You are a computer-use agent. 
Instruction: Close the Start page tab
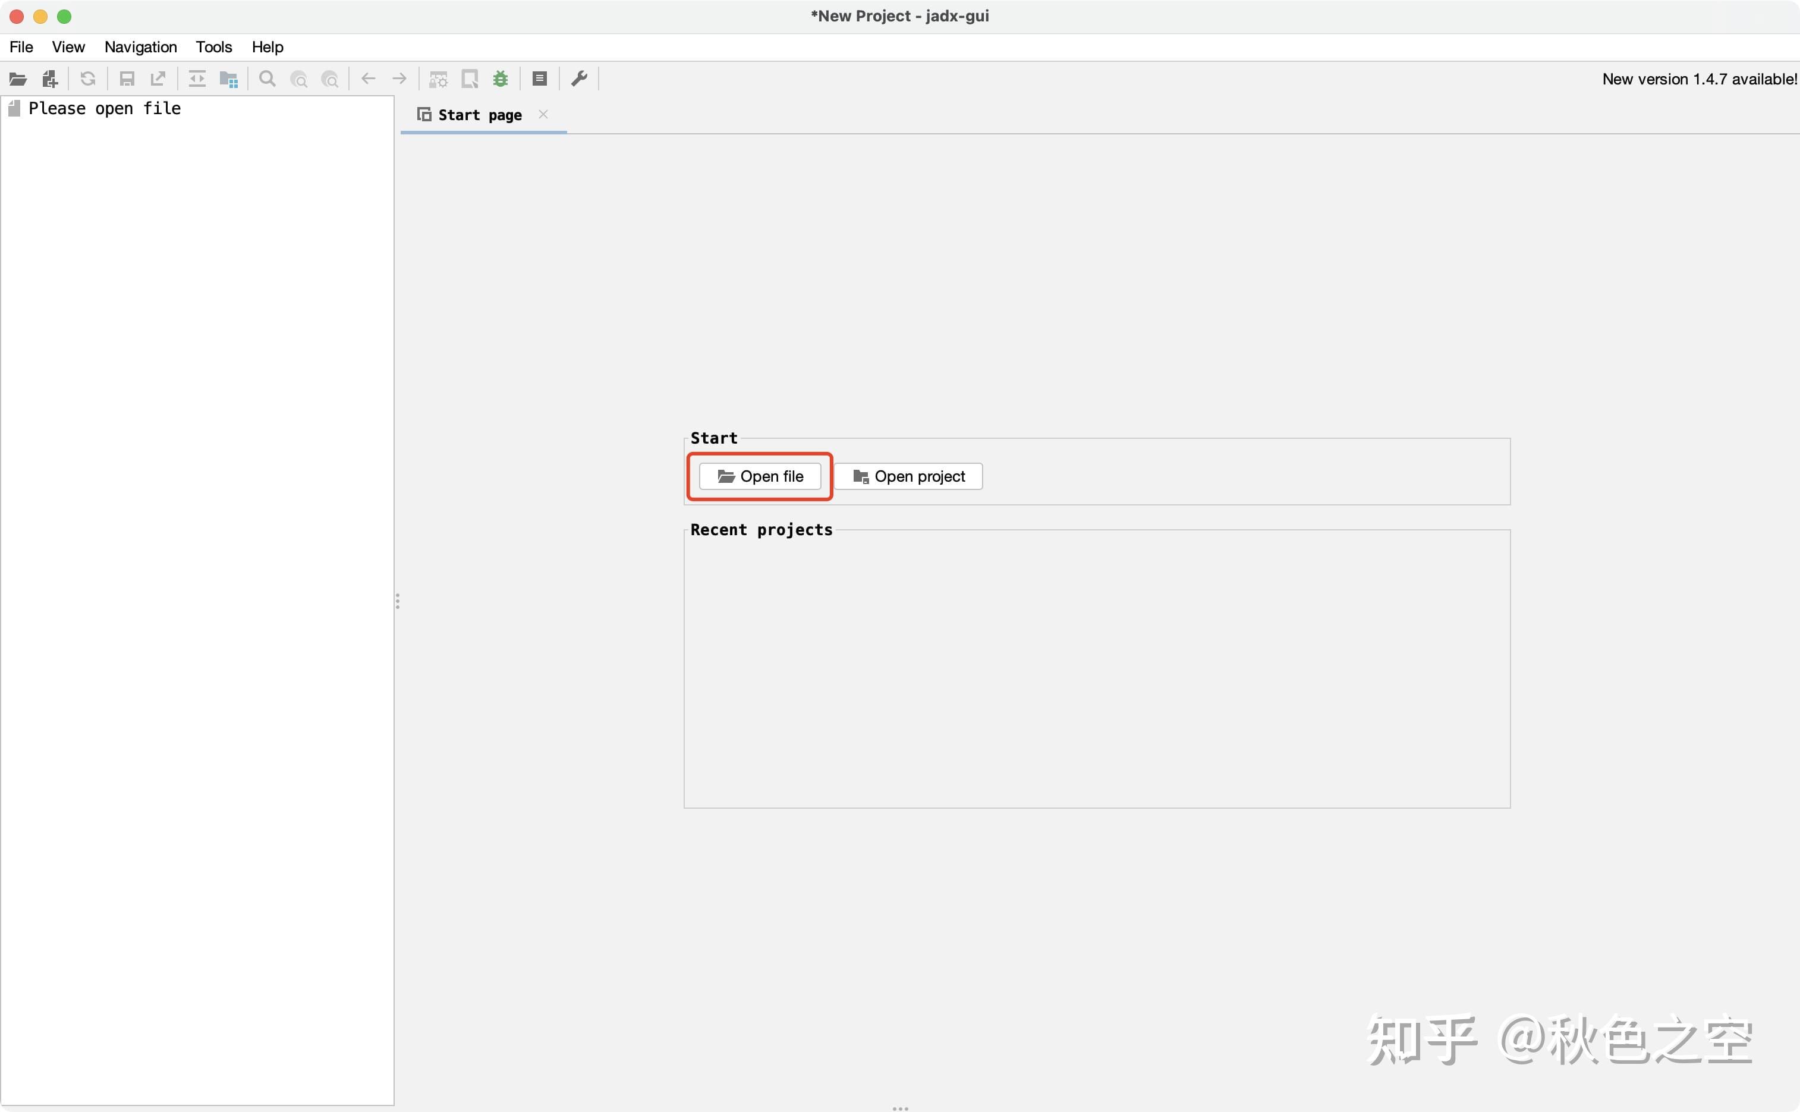pyautogui.click(x=543, y=115)
